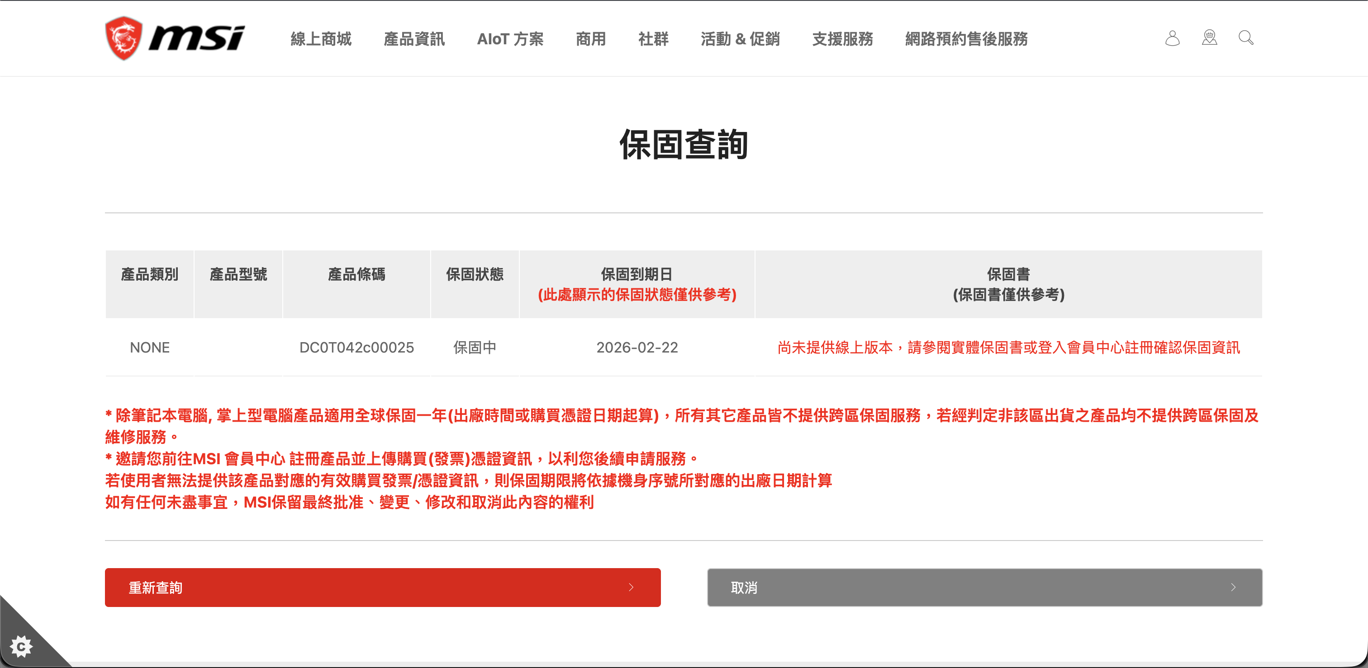Click the search magnifier icon

click(x=1246, y=38)
